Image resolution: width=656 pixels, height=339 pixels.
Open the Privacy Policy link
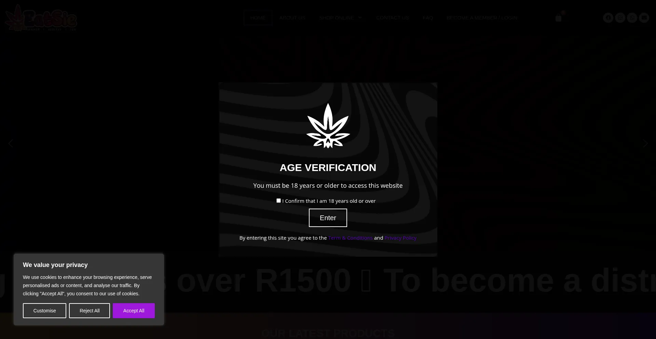click(x=400, y=238)
